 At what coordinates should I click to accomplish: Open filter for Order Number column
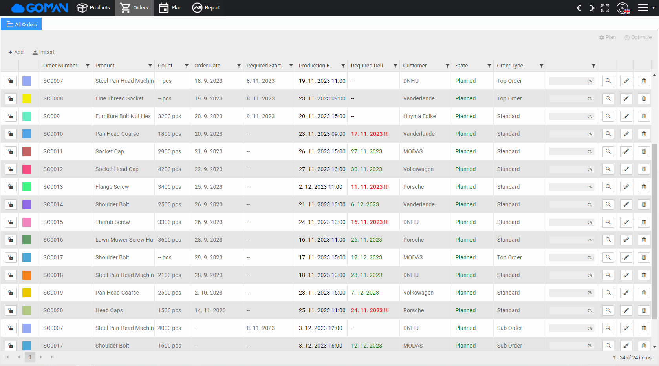[x=88, y=66]
